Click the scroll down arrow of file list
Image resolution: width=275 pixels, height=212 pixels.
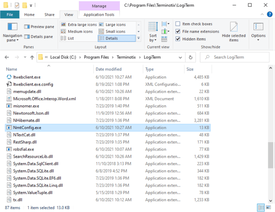[x=271, y=201]
